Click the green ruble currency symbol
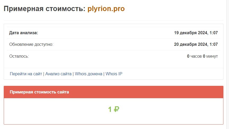The image size is (229, 129). 116,109
